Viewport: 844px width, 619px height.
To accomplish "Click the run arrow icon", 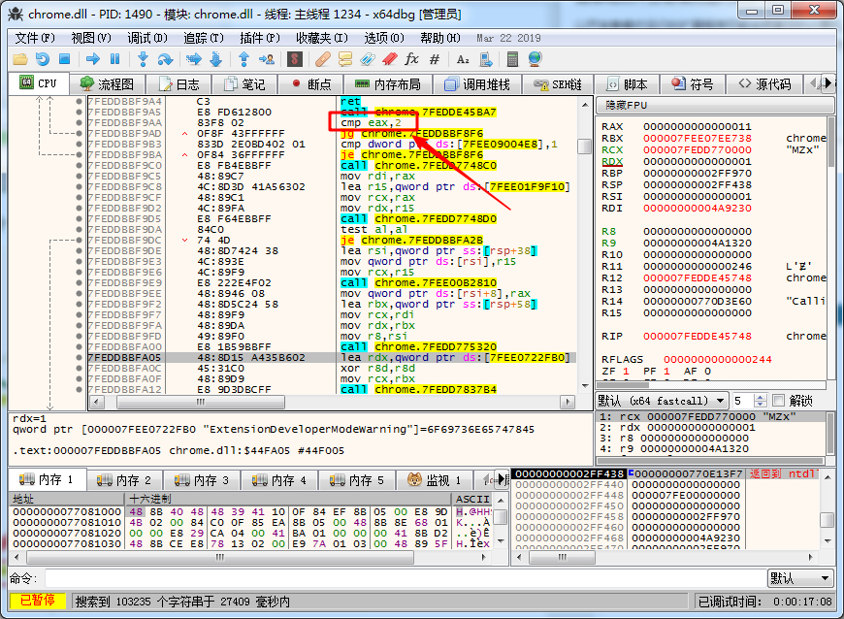I will click(93, 59).
